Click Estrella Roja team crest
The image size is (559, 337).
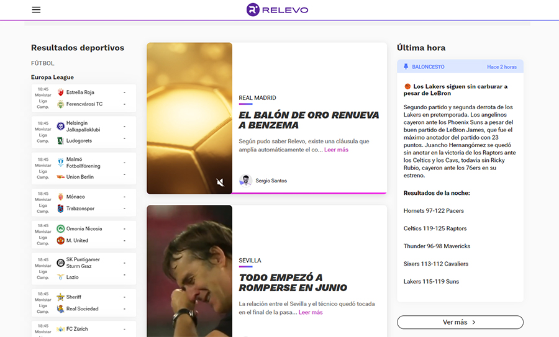pos(61,92)
